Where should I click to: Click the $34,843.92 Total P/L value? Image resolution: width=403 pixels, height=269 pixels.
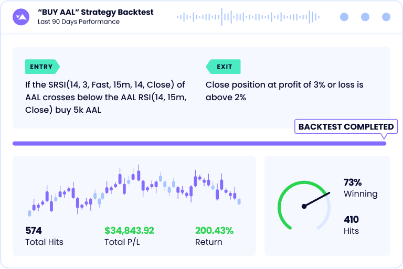click(x=129, y=230)
